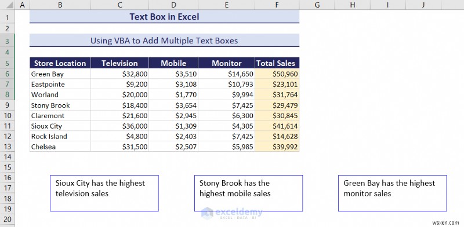The width and height of the screenshot is (464, 227).
Task: Select column A header
Action: 22,5
